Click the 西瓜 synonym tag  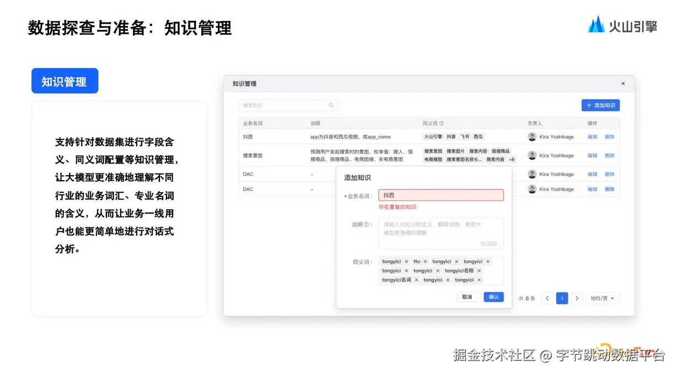click(x=478, y=137)
